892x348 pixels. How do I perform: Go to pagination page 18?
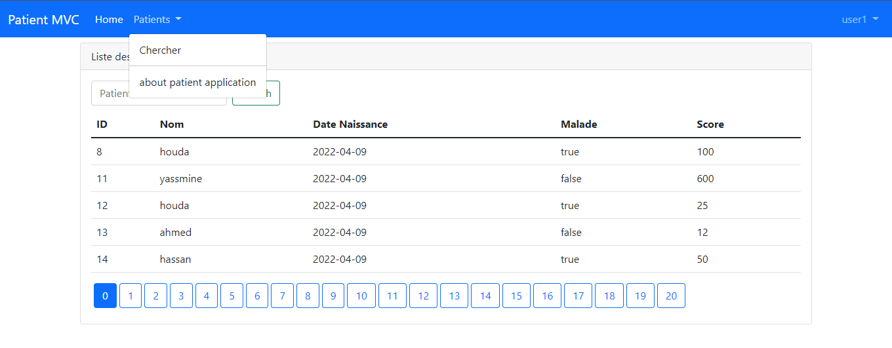point(609,296)
